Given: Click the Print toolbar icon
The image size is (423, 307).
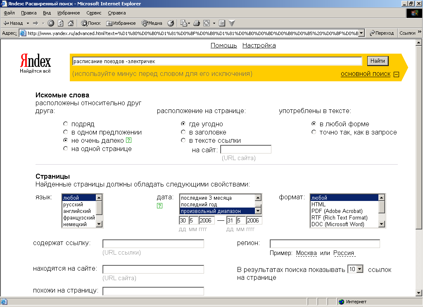Looking at the screenshot, I should (197, 23).
